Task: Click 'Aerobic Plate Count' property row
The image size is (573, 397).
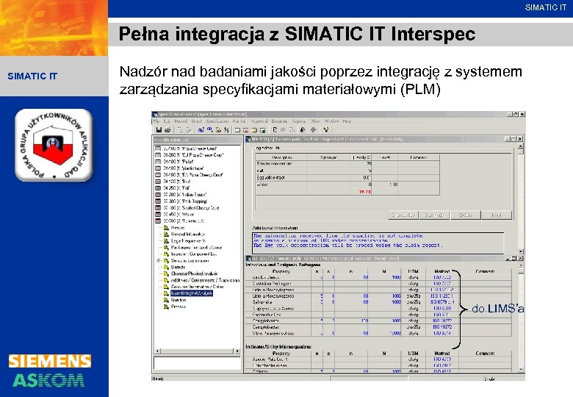Action: 378,360
